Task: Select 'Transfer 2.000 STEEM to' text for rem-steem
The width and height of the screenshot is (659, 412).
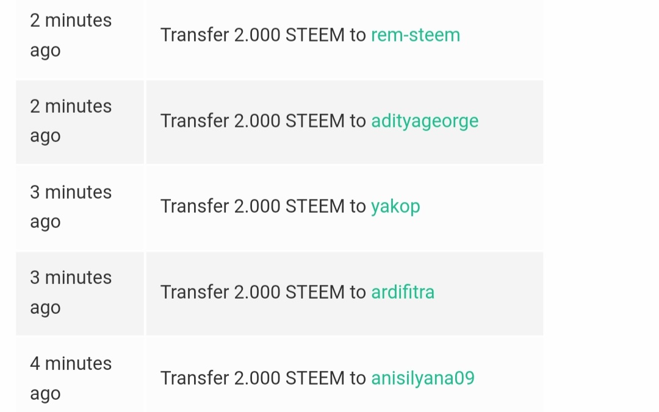Action: click(263, 35)
